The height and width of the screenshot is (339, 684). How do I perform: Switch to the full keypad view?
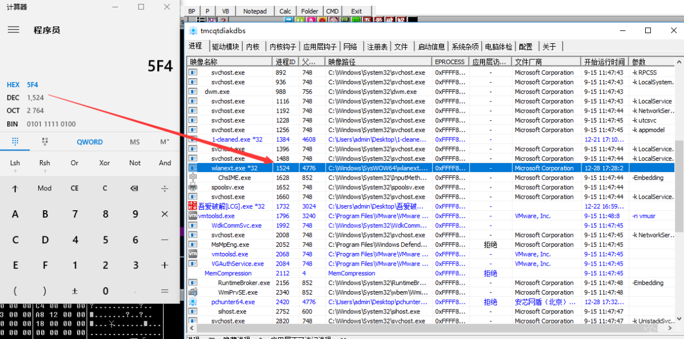coord(15,142)
